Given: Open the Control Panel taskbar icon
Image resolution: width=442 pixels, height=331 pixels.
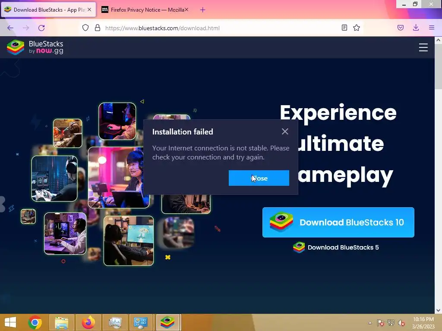Looking at the screenshot, I should coord(141,322).
